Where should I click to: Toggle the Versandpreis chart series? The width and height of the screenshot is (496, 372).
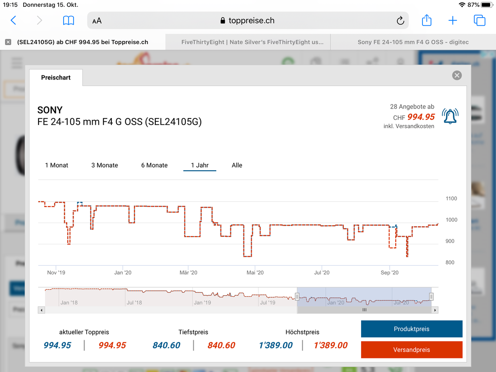(412, 350)
